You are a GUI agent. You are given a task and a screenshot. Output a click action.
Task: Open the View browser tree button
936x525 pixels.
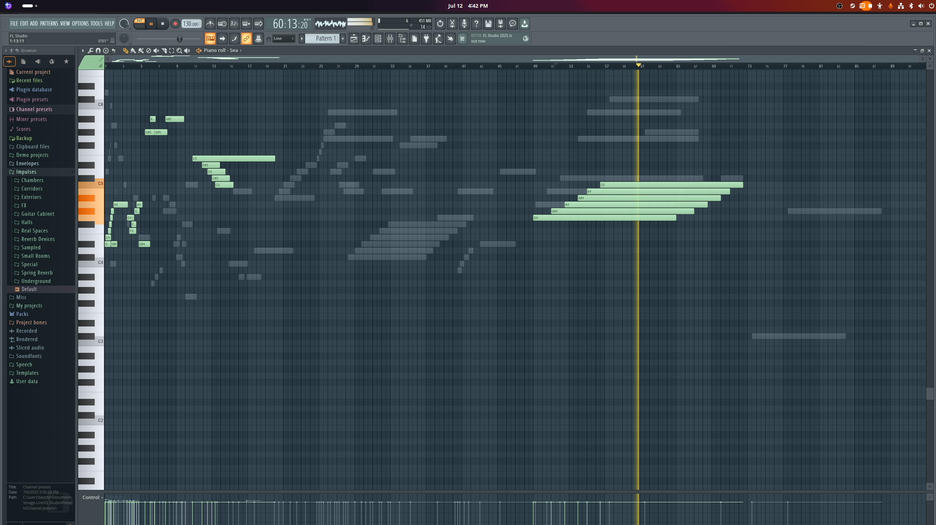[402, 38]
